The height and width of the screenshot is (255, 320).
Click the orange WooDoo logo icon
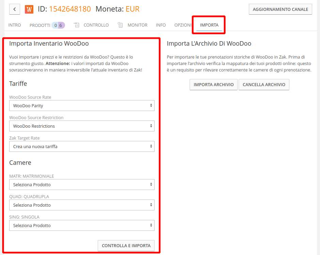[29, 9]
